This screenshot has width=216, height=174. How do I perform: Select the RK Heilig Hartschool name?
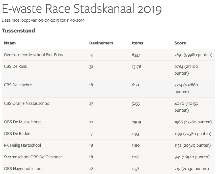[x=22, y=145]
